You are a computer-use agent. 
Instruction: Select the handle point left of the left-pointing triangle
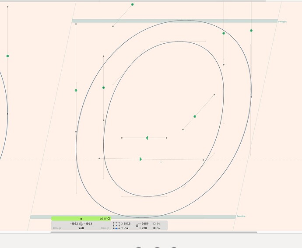tap(122, 138)
